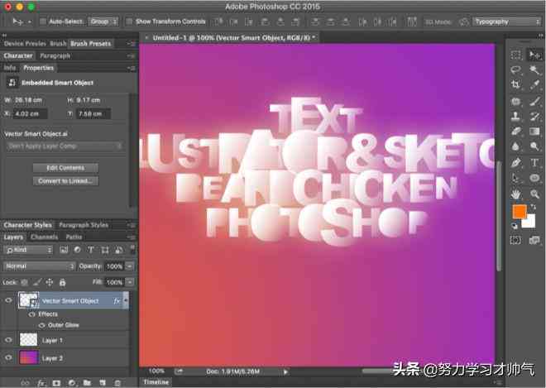Add layer style fx at panel bottom
The image size is (546, 388).
tap(41, 383)
